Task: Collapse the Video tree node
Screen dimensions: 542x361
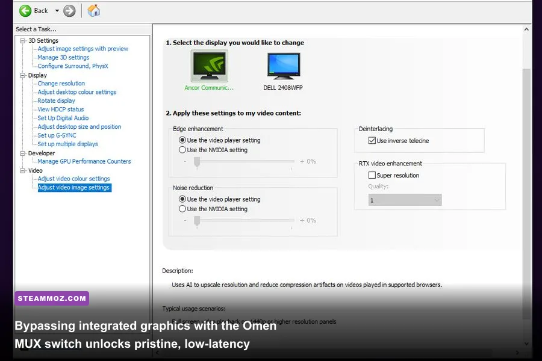Action: coord(22,171)
